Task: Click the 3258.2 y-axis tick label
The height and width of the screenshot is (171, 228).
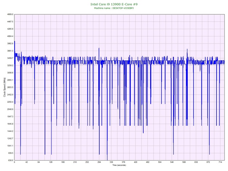Action: [10, 65]
